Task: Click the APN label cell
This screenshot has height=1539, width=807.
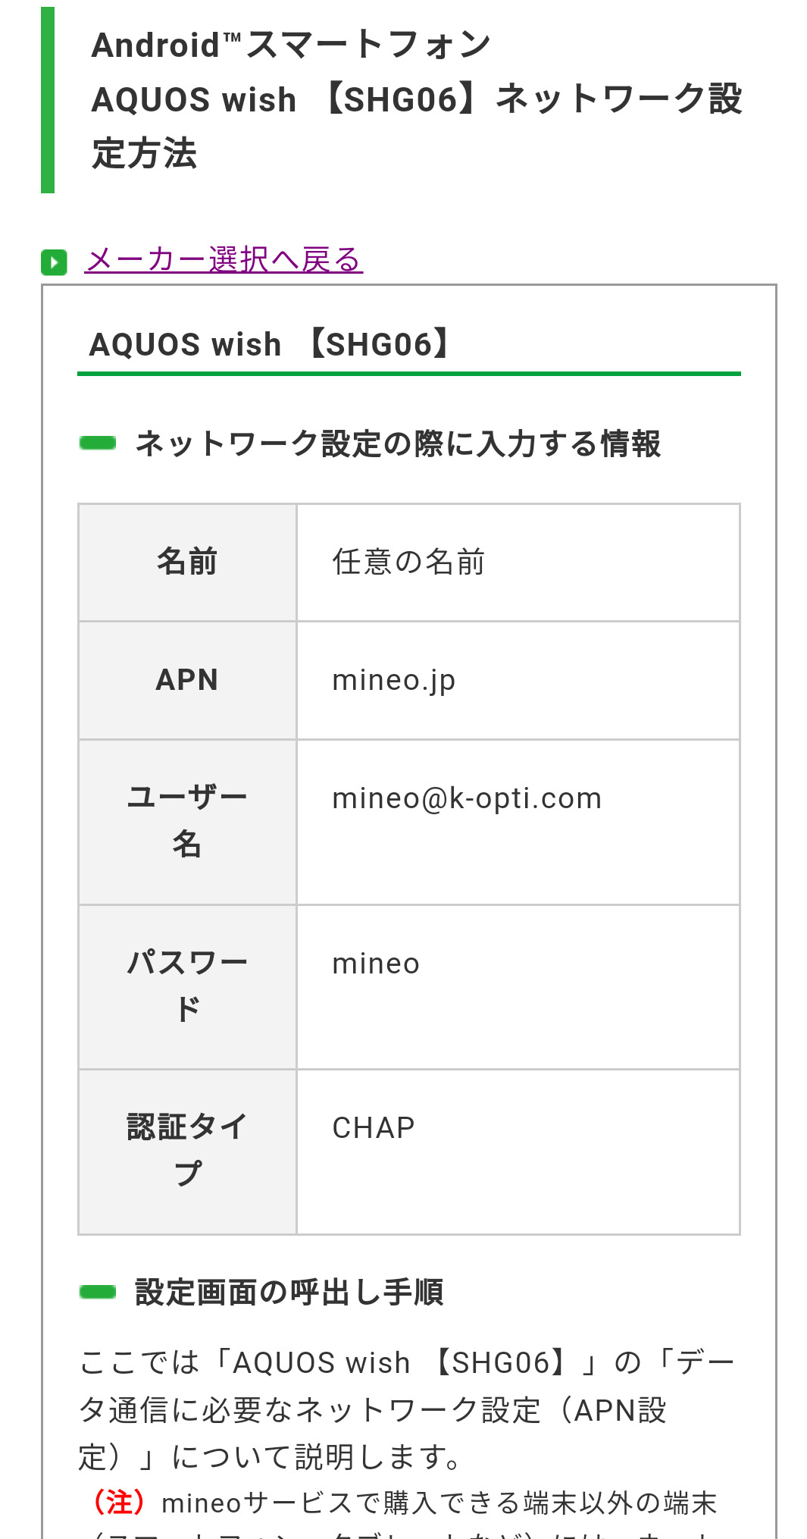Action: (187, 680)
